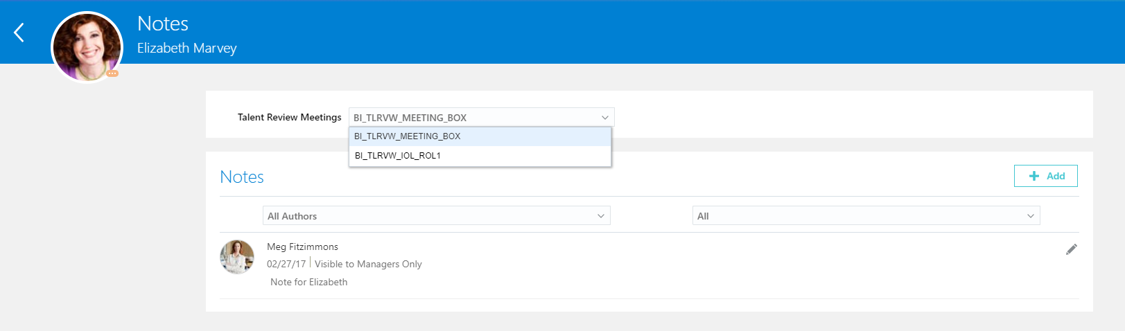Viewport: 1125px width, 331px height.
Task: Expand the All Authors filter chevron
Action: (600, 216)
